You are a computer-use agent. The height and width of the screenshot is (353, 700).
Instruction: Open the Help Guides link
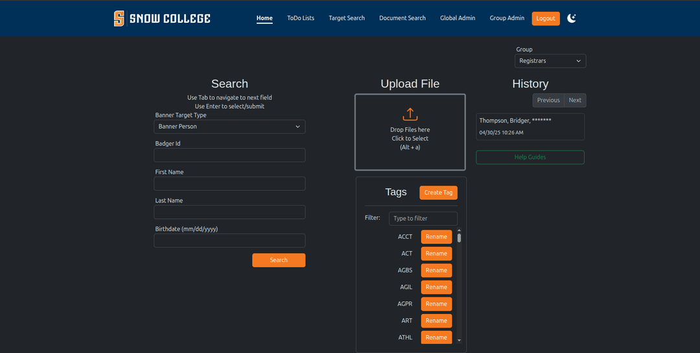[x=530, y=157]
